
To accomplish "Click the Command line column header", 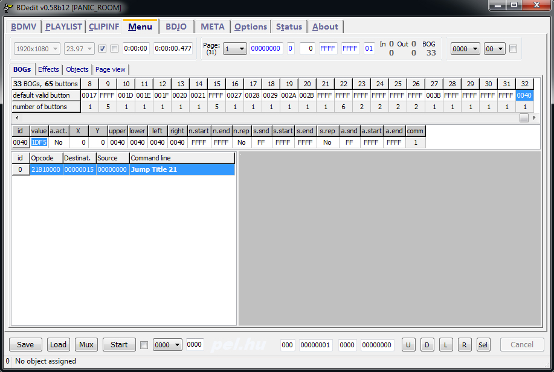I will (x=182, y=158).
